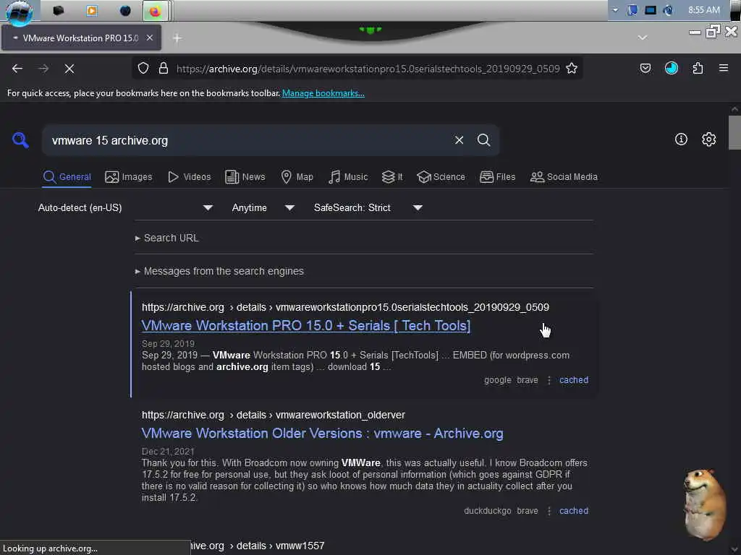Image resolution: width=741 pixels, height=555 pixels.
Task: Switch to the Map category
Action: (297, 177)
